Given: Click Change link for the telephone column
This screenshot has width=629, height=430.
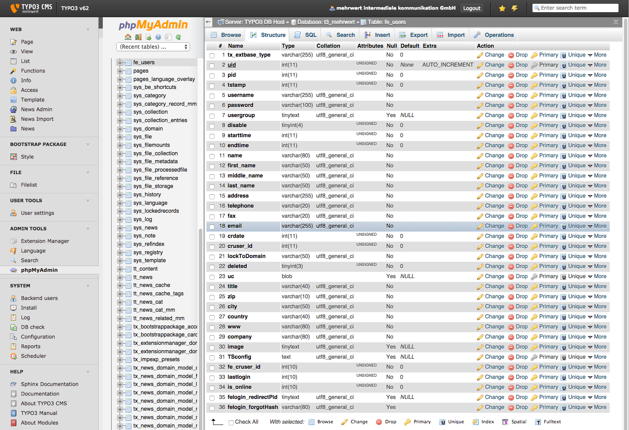Looking at the screenshot, I should (x=491, y=206).
